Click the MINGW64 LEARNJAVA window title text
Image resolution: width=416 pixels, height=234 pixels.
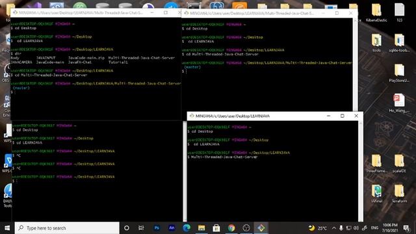233,116
